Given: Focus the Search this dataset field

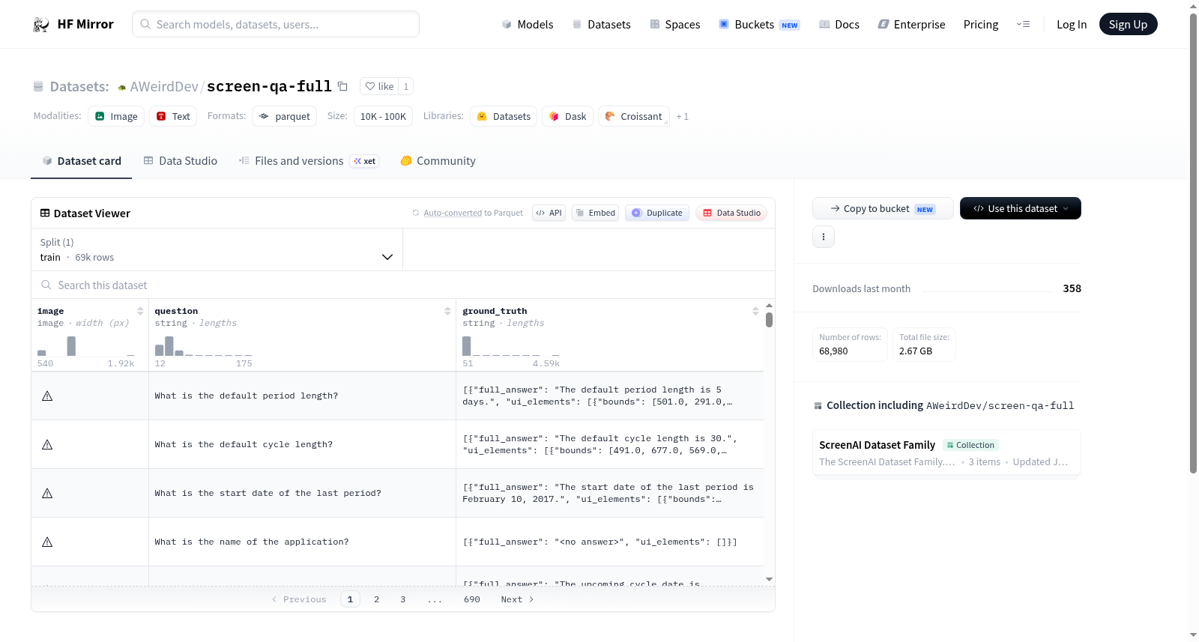Looking at the screenshot, I should (403, 285).
